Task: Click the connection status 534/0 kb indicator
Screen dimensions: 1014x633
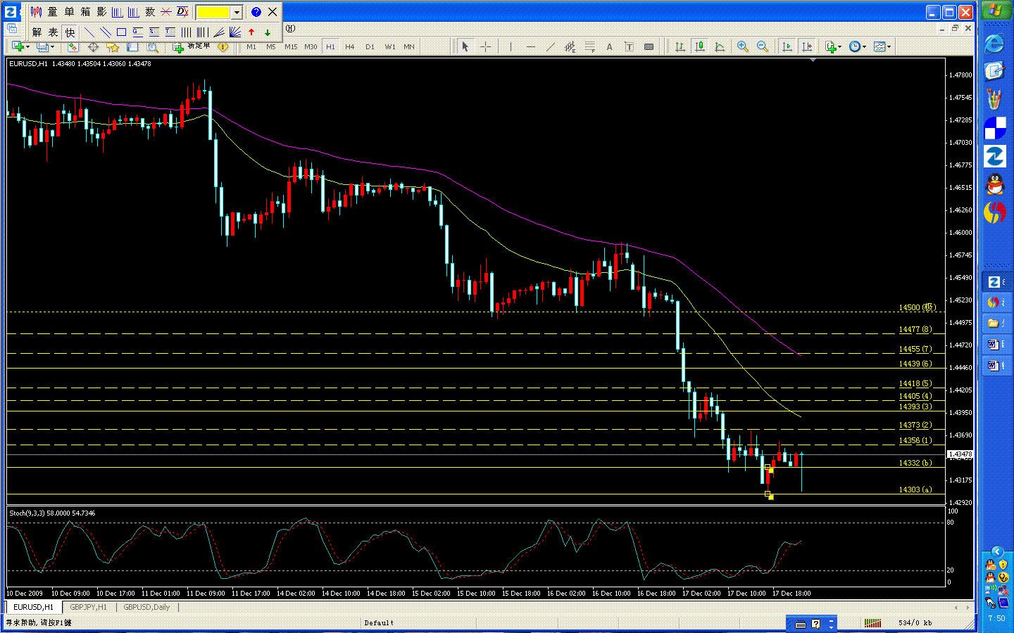Action: click(915, 622)
